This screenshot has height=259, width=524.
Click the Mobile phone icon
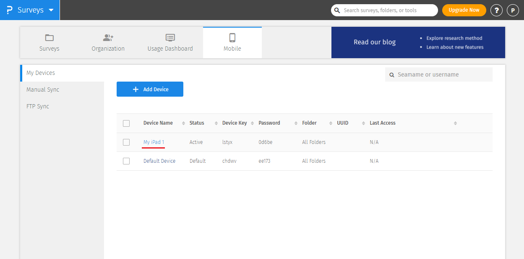(x=232, y=38)
